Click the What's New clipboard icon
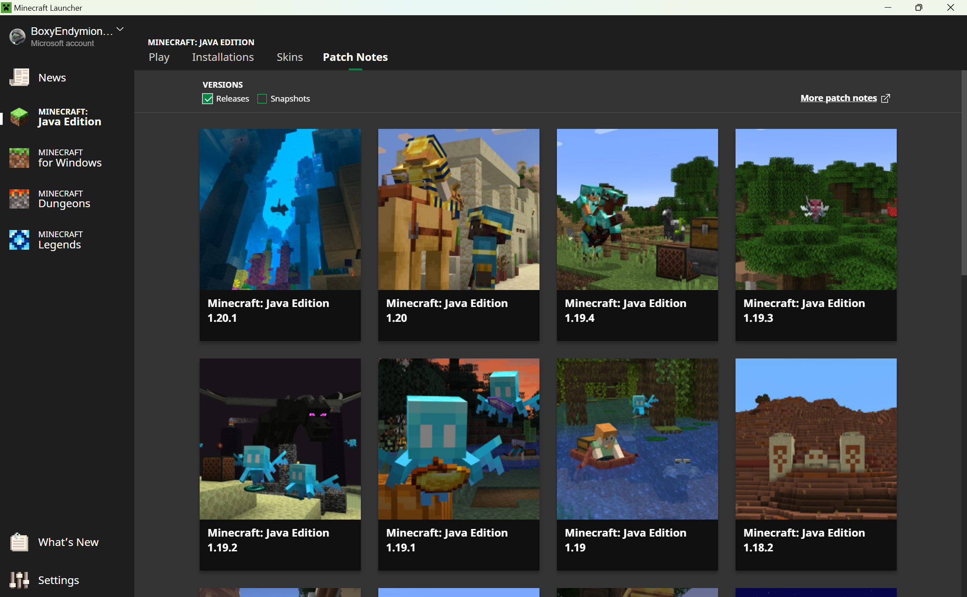The width and height of the screenshot is (967, 597). coord(19,542)
